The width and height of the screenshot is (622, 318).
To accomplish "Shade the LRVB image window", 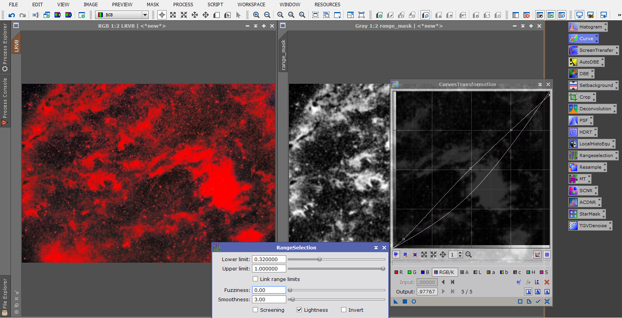I will click(255, 26).
